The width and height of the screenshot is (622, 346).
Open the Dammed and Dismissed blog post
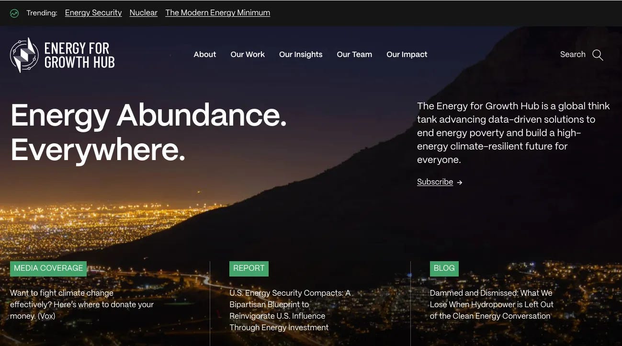[x=492, y=304]
